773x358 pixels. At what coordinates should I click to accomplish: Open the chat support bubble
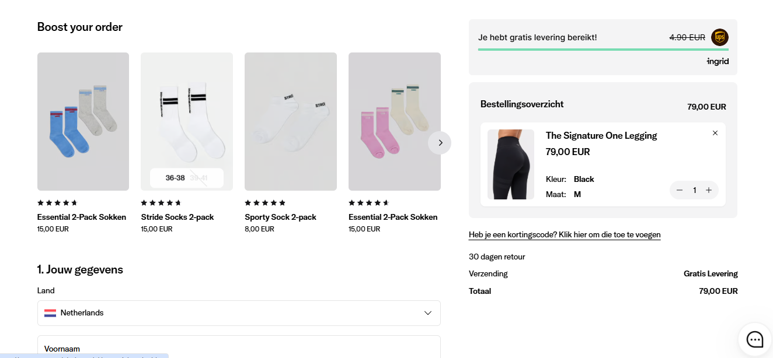755,339
